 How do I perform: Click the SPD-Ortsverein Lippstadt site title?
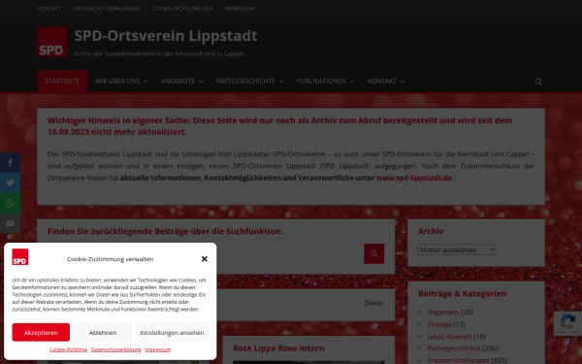(x=166, y=36)
